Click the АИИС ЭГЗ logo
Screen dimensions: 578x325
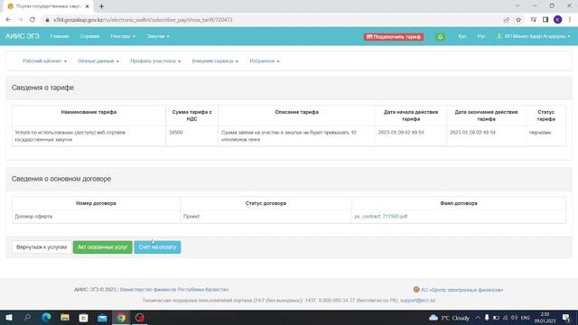coord(22,36)
